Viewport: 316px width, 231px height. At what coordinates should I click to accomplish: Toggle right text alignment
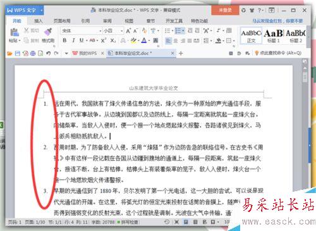[x=183, y=41]
